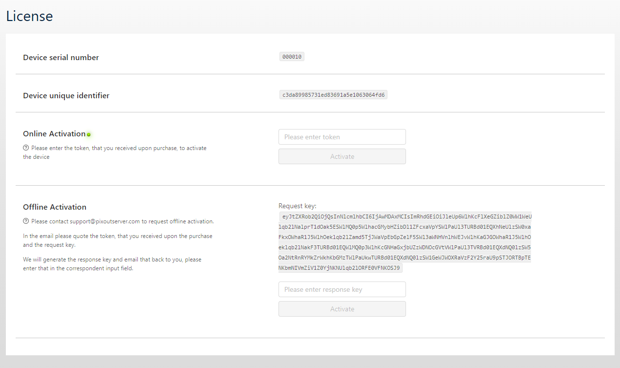This screenshot has height=368, width=620.
Task: Click the help circle near offline activation text
Action: [25, 221]
